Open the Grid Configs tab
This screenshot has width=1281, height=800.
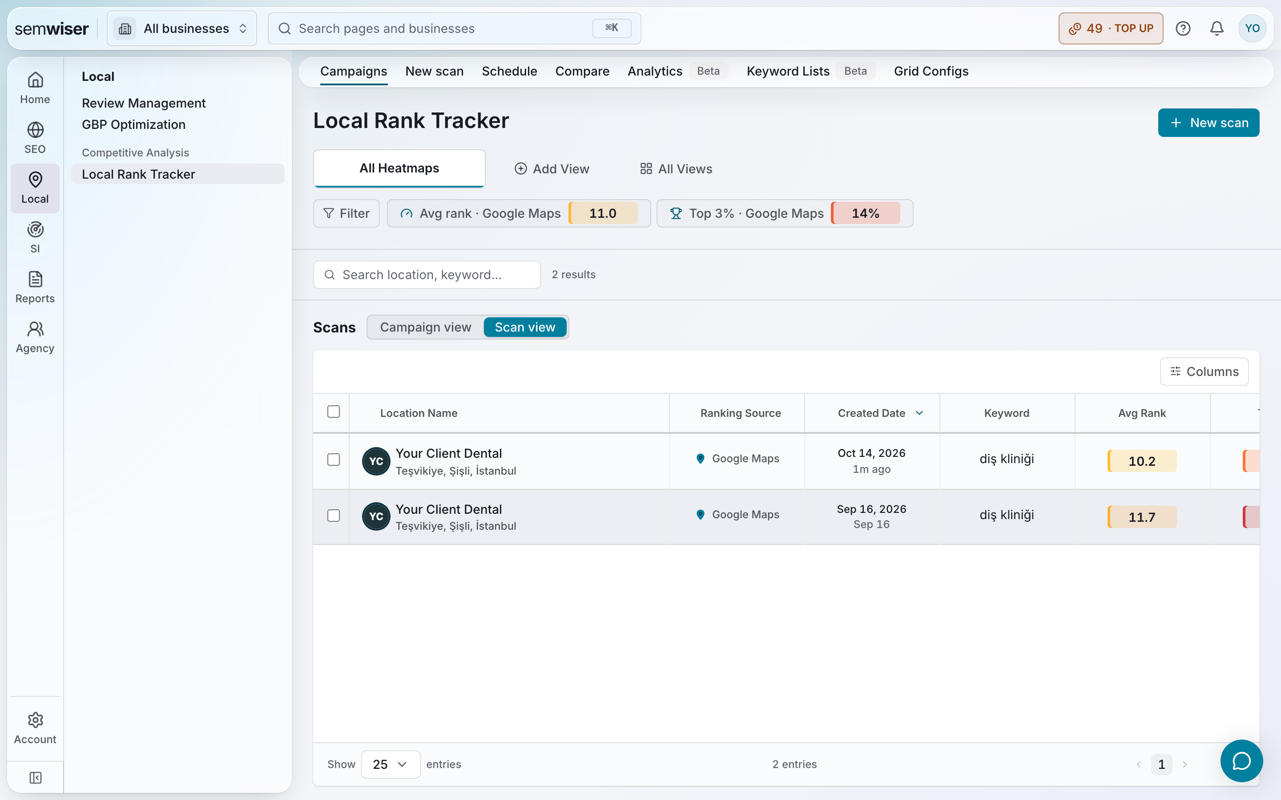point(931,71)
